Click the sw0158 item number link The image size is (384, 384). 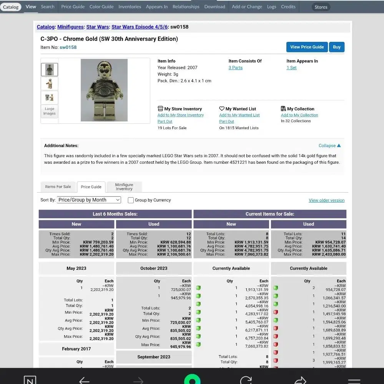(68, 47)
